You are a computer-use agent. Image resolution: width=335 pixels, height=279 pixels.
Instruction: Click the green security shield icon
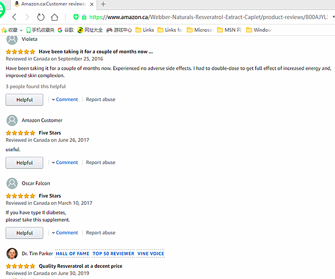pos(76,17)
